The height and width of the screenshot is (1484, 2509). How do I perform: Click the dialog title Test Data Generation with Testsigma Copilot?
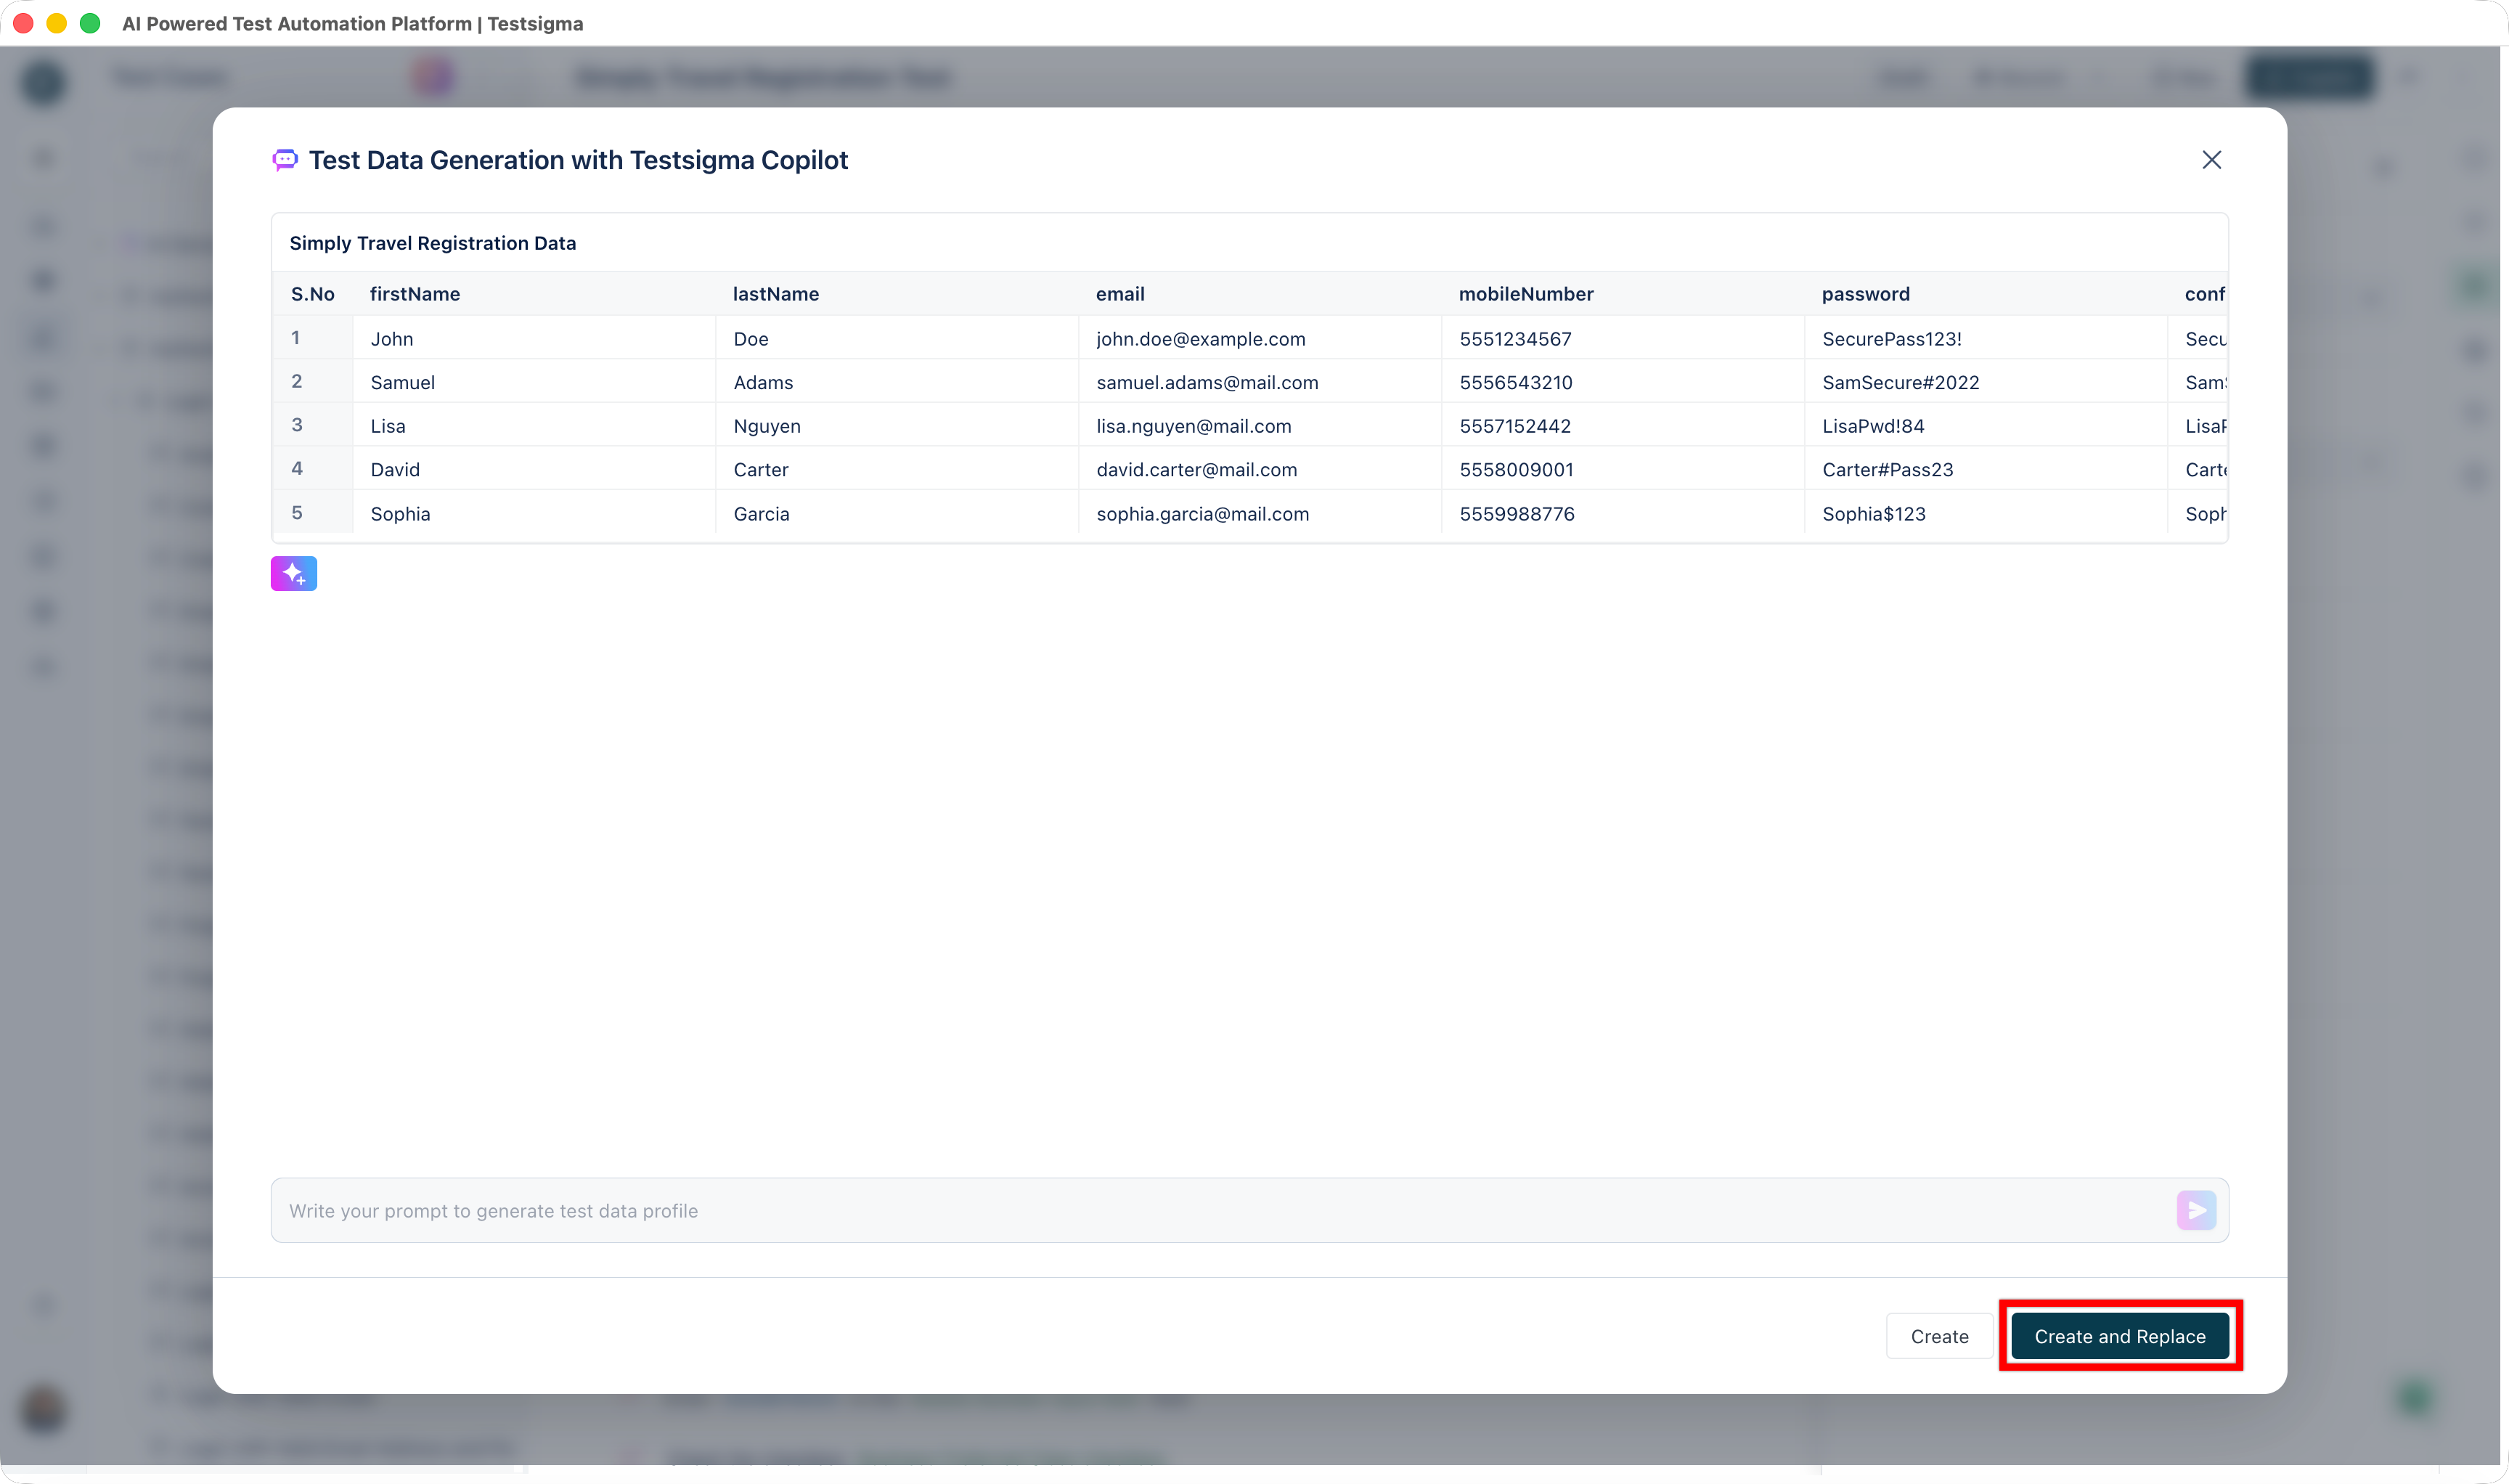point(578,160)
